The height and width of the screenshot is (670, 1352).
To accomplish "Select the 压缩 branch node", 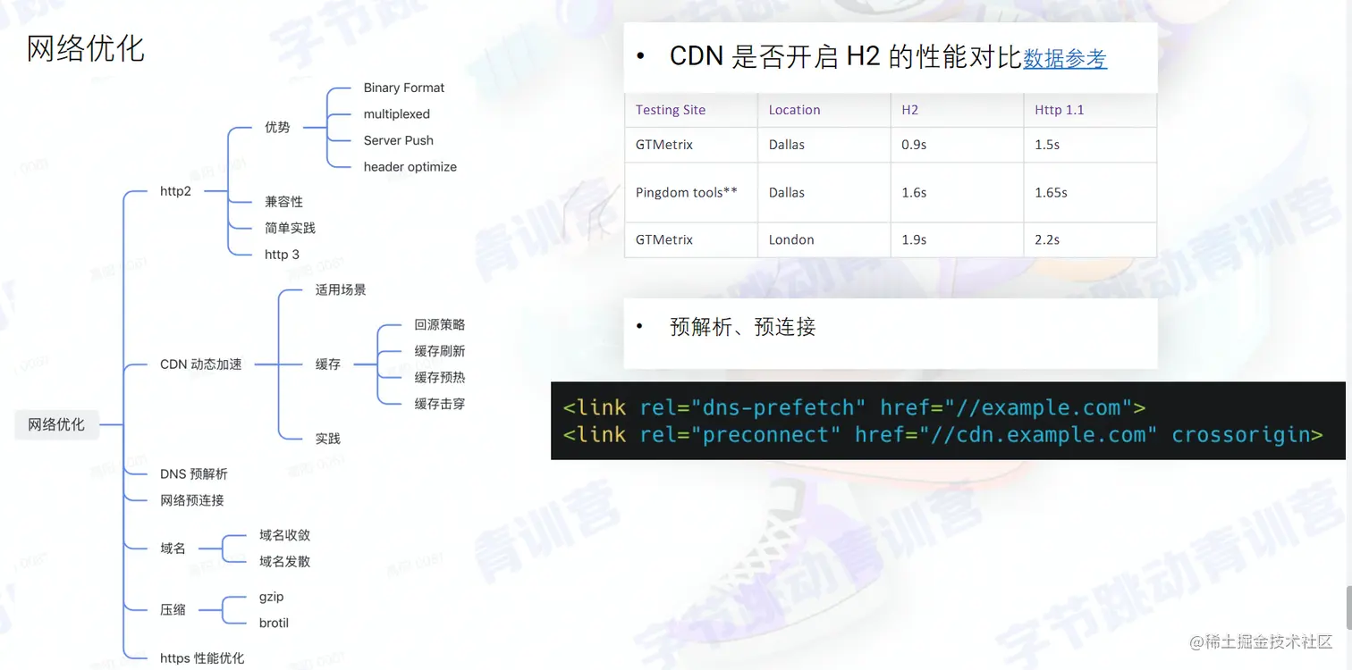I will pos(173,609).
